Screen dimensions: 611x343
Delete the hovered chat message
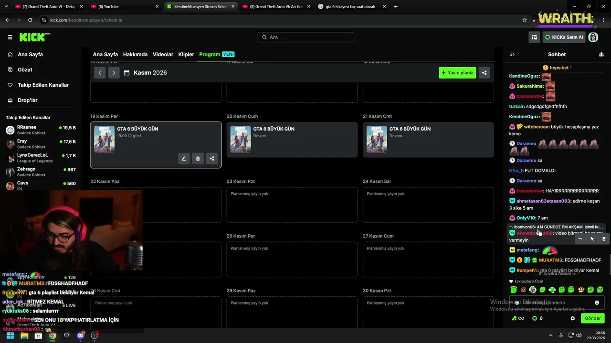click(x=604, y=239)
